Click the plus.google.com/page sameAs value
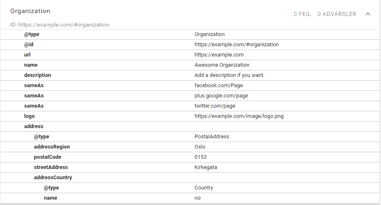The height and width of the screenshot is (205, 381). pos(221,96)
